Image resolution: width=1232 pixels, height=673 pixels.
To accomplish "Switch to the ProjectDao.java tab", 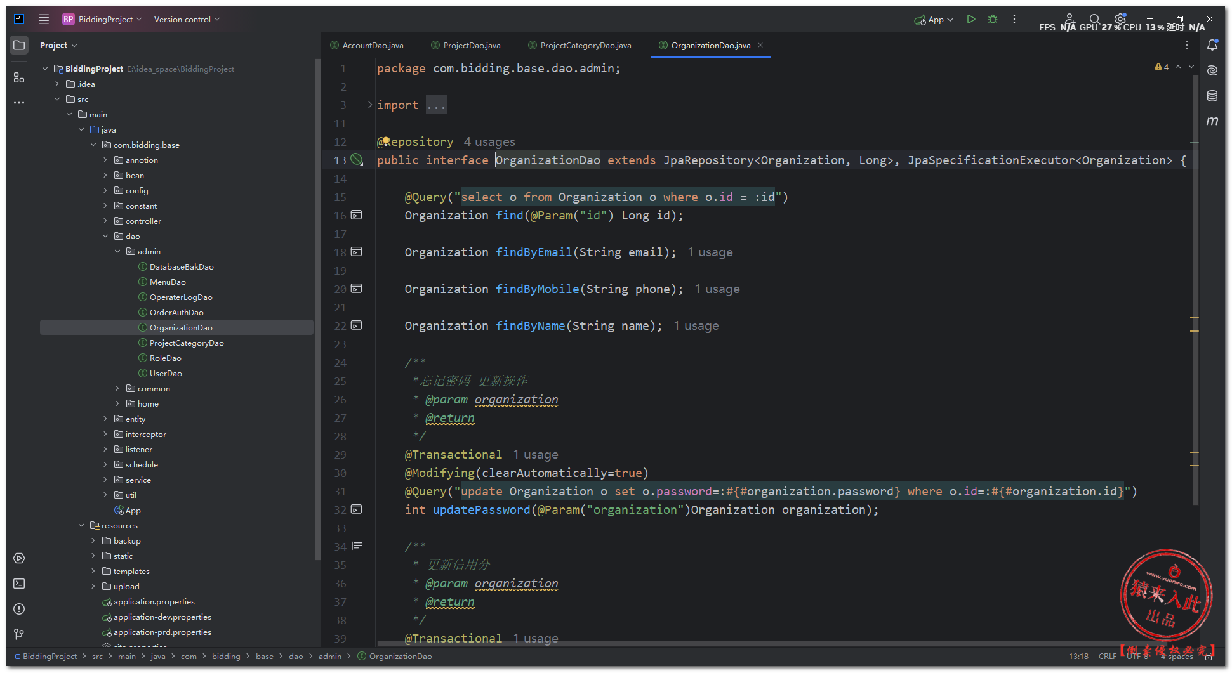I will [x=472, y=46].
